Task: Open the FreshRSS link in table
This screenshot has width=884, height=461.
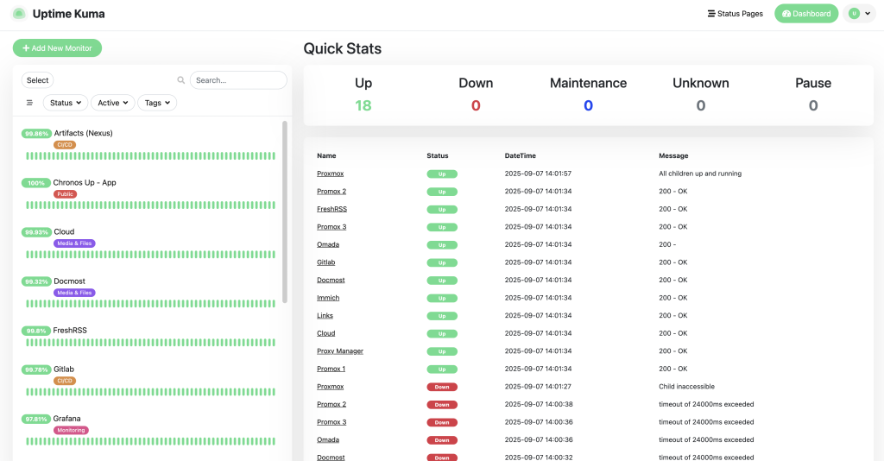Action: [332, 209]
